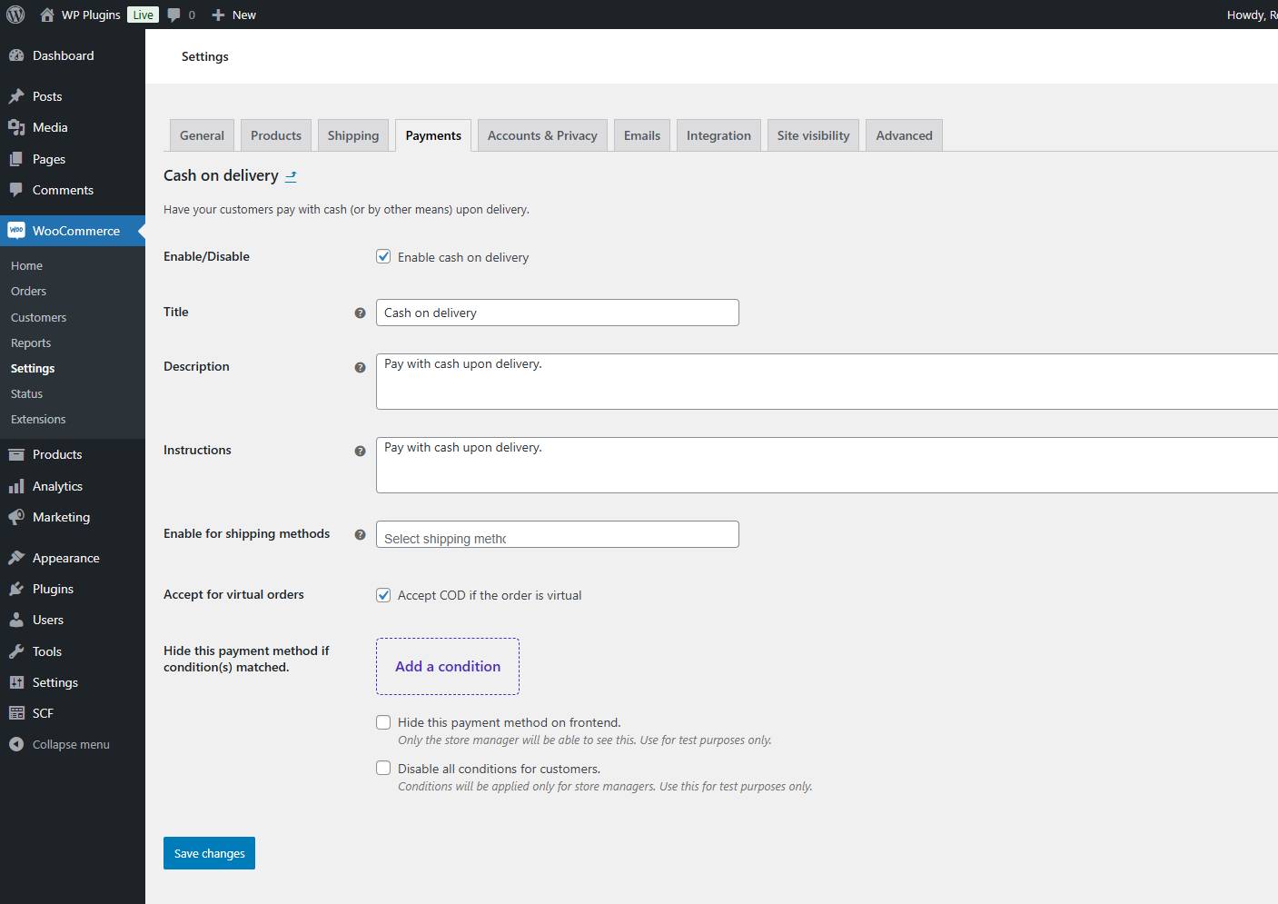This screenshot has width=1278, height=904.
Task: Click the Live status badge
Action: point(143,15)
